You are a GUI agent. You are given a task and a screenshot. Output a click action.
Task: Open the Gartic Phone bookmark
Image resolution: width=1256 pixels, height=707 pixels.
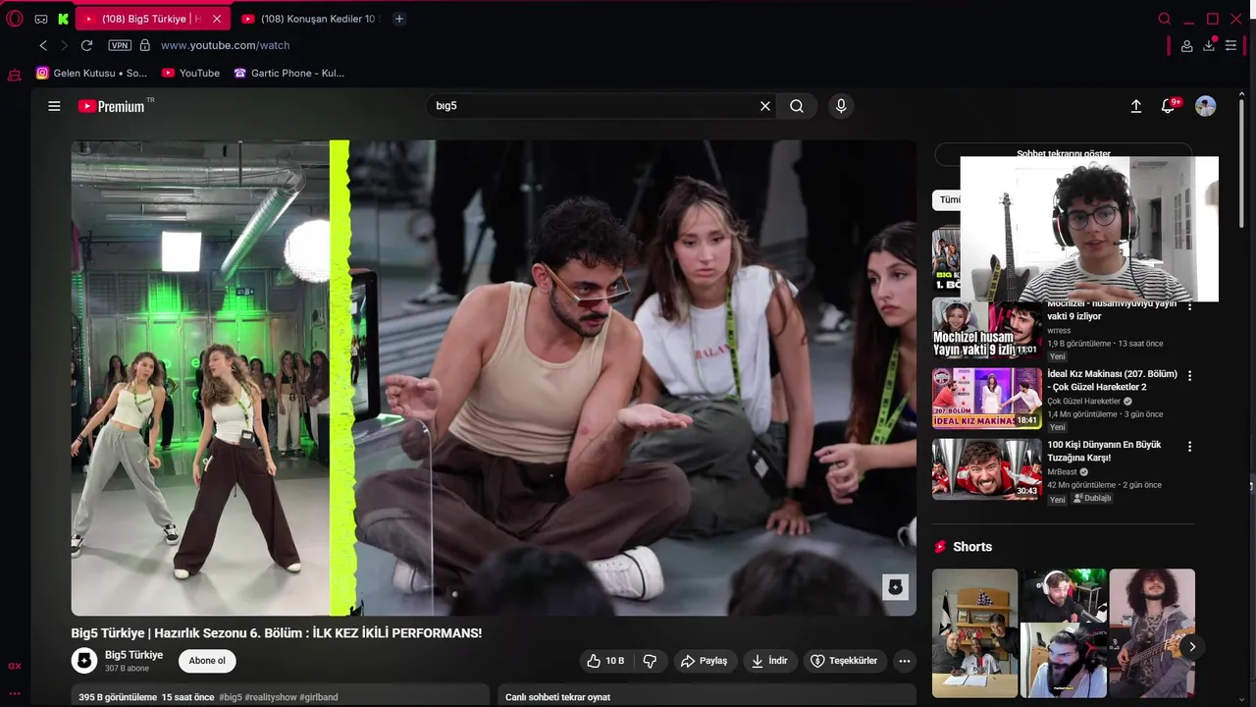[x=288, y=73]
